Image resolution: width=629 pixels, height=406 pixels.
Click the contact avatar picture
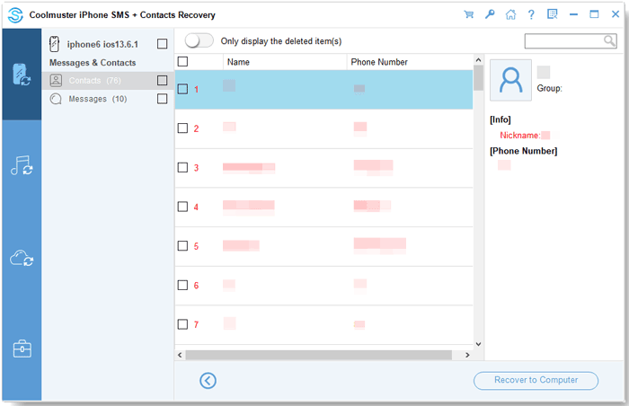coord(510,80)
